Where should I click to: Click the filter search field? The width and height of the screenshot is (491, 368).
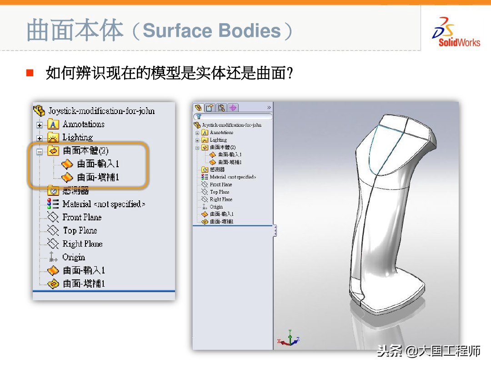pos(232,116)
